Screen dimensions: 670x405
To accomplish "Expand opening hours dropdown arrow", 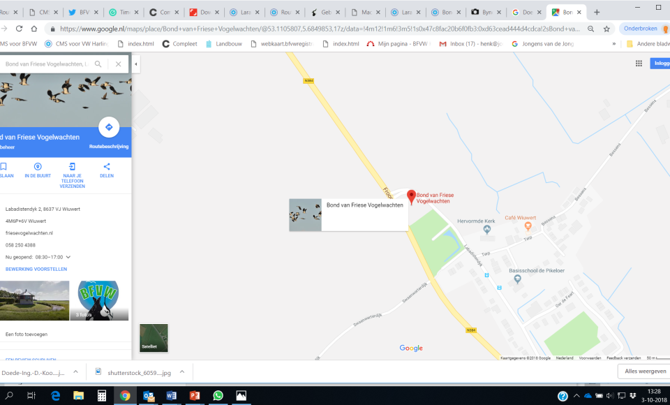I will pos(68,257).
